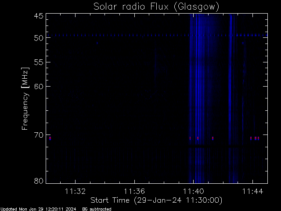This screenshot has width=281, height=211.
Task: Click the 11:32 time tick label
Action: [75, 191]
